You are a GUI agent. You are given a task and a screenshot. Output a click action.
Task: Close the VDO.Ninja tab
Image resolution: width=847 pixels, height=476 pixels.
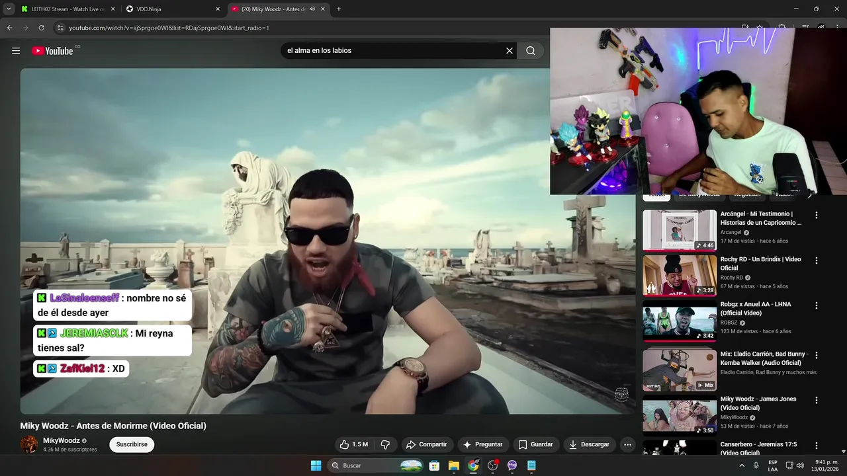[x=218, y=9]
